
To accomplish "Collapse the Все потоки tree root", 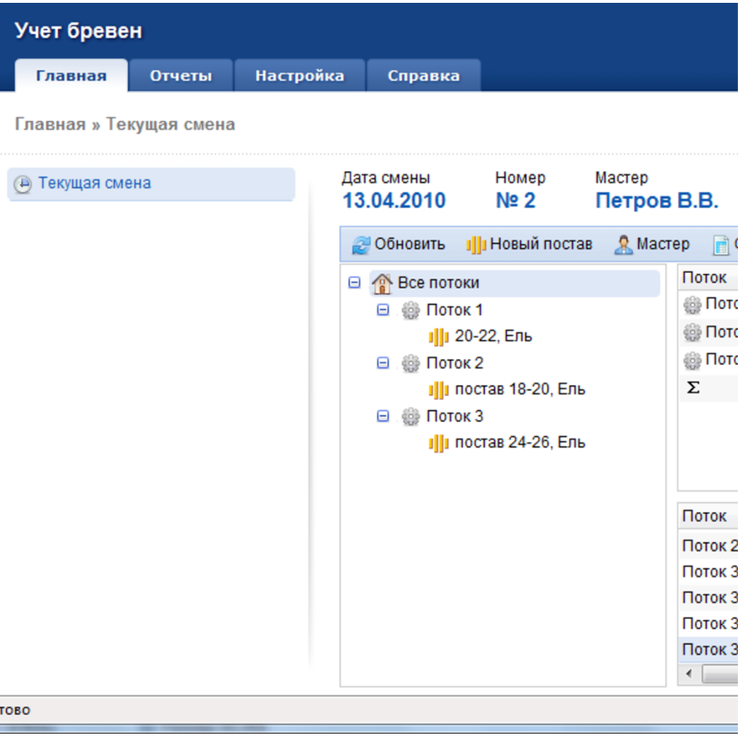I will (354, 283).
